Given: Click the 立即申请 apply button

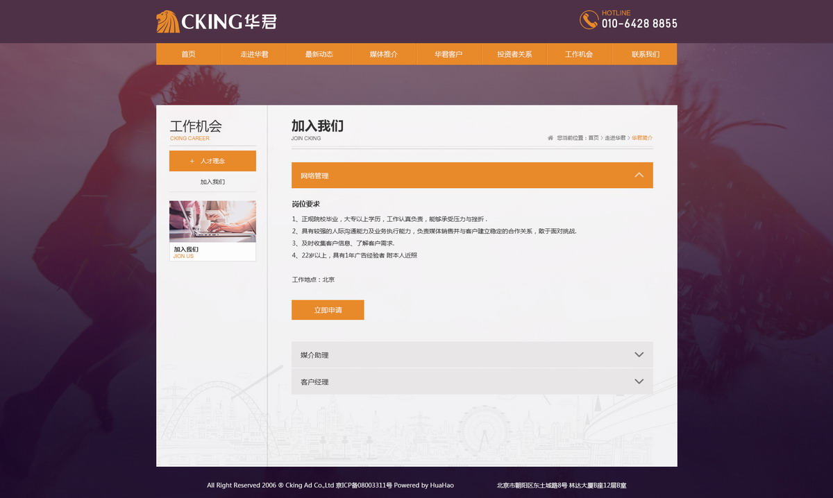Looking at the screenshot, I should point(328,309).
